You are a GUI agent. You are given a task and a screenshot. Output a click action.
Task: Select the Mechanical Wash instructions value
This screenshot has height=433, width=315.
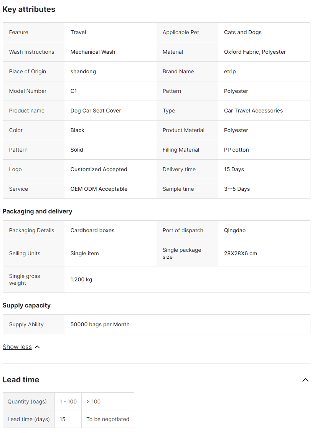click(93, 52)
